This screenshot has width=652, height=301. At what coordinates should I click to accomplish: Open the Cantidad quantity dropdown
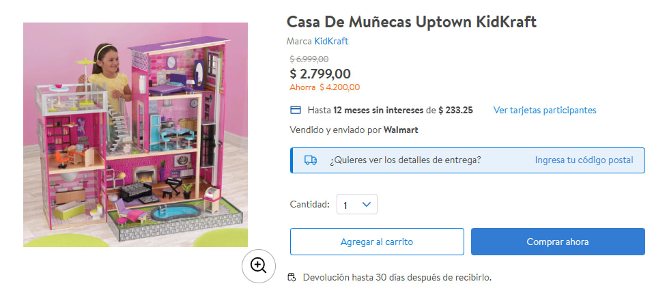[x=357, y=204]
